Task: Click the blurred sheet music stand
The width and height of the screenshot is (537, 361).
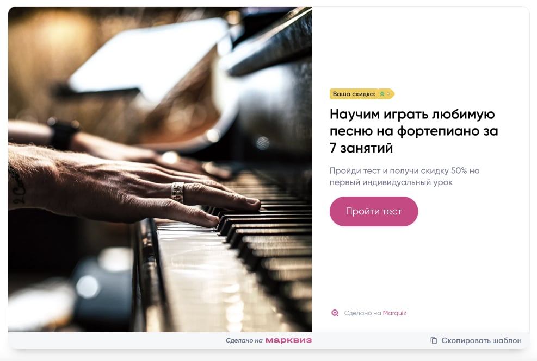Action: click(x=148, y=58)
